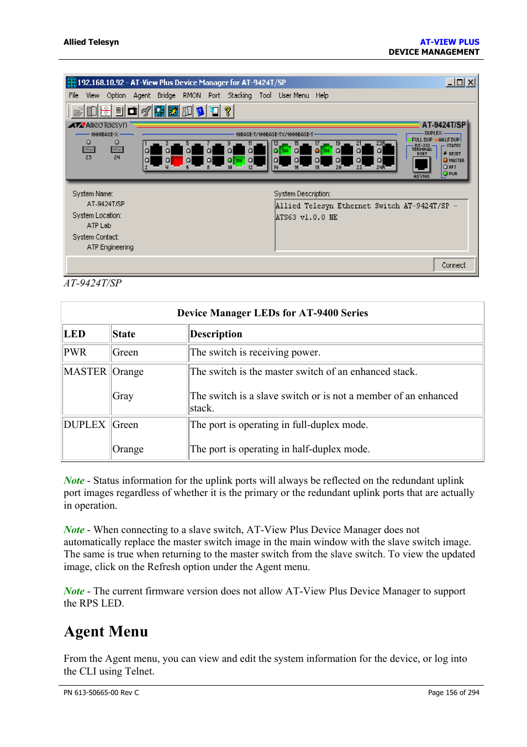Open the Stacking menu
527x747 pixels.
(240, 95)
